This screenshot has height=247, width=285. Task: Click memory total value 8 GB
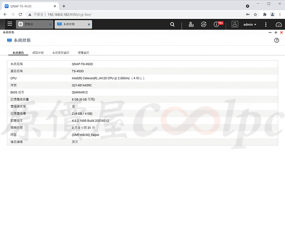tap(83, 100)
